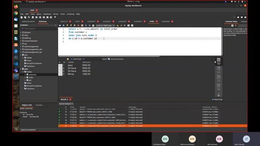Viewport: 260px width, 146px height.
Task: Close the Result 5 tab
Action: tap(70, 99)
